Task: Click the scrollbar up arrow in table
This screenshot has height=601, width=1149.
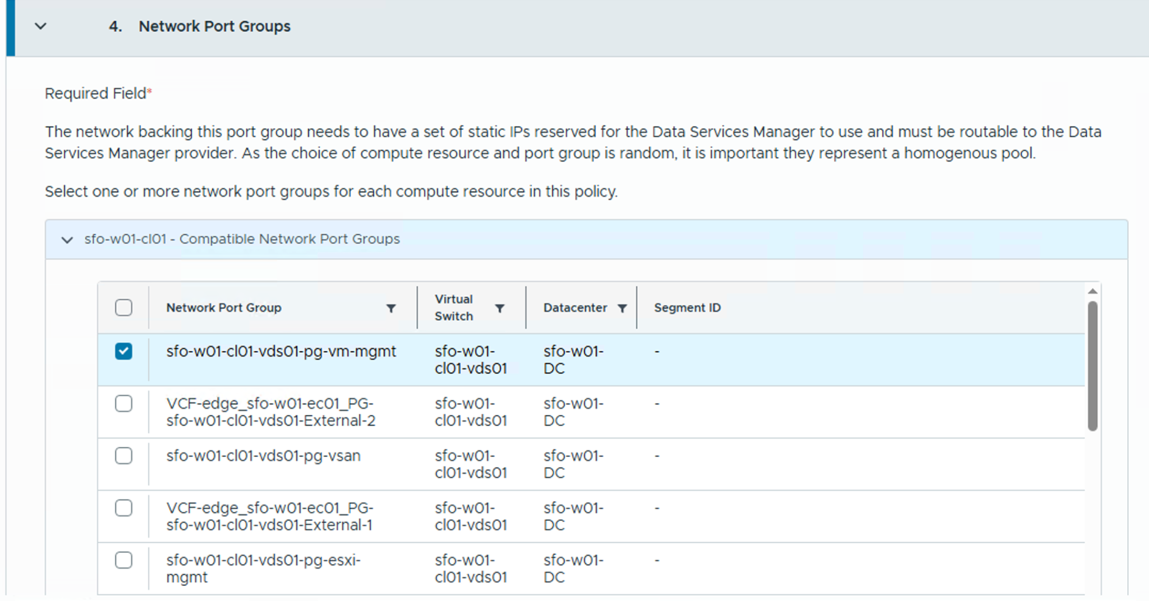Action: (x=1092, y=291)
